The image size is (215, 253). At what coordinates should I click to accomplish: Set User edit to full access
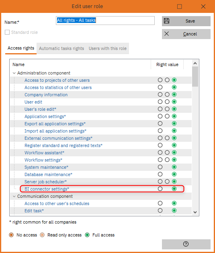pos(174,102)
